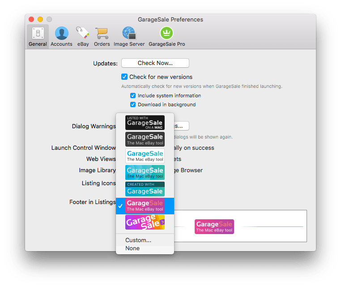Open the GarageSale Pro pane
The height and width of the screenshot is (287, 341).
166,36
